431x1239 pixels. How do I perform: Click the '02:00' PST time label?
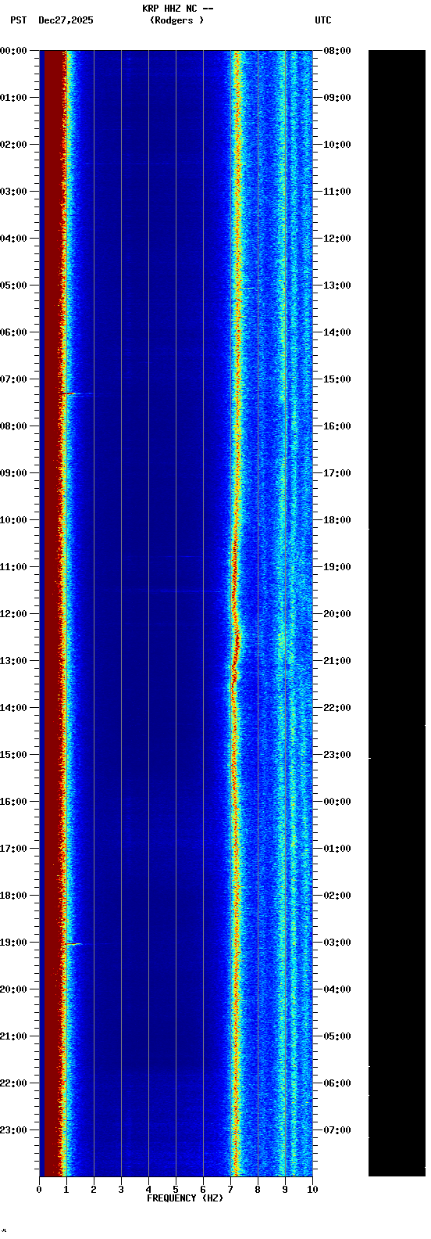(13, 145)
